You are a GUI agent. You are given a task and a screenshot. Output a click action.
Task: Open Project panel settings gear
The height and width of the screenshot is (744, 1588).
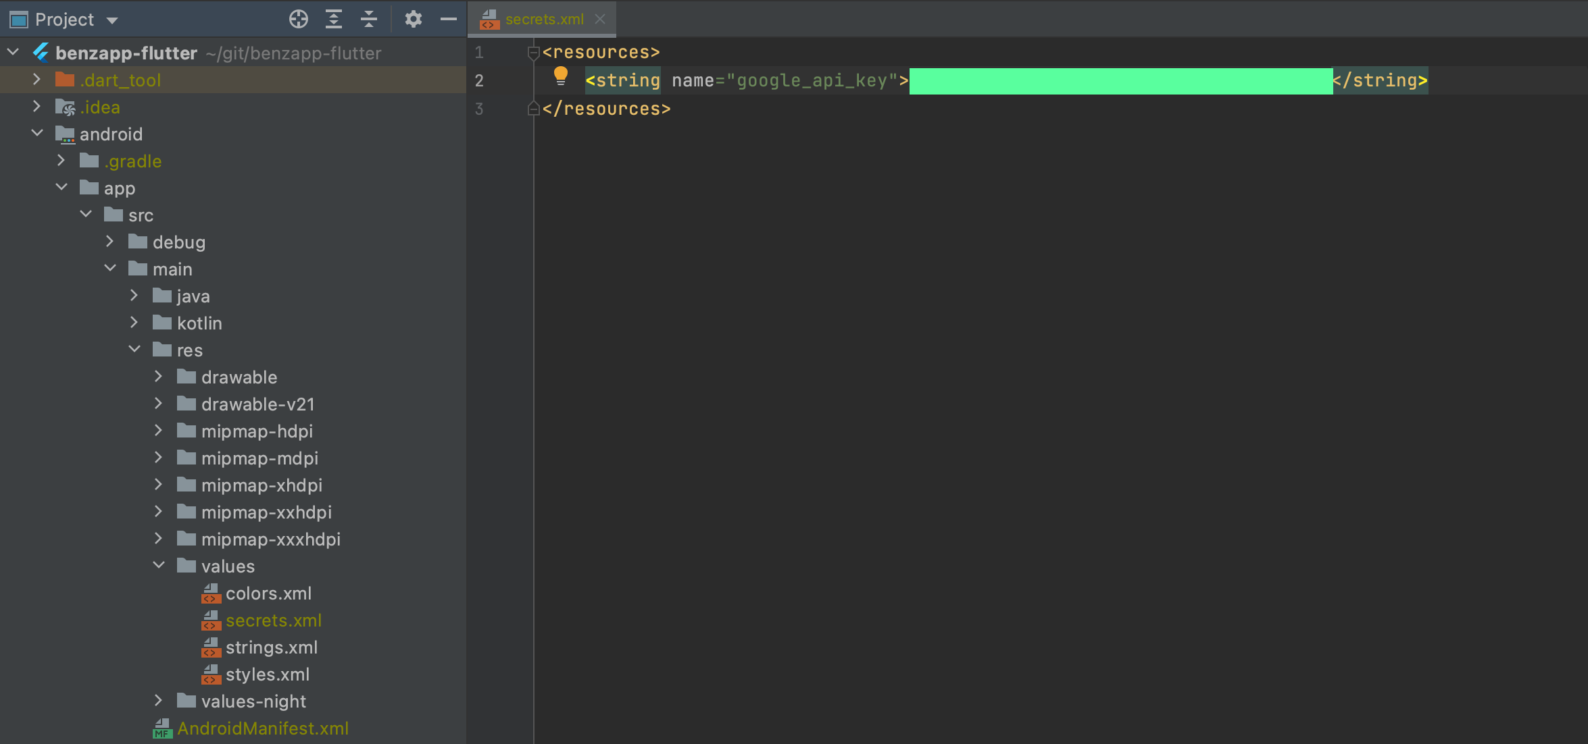[x=413, y=19]
